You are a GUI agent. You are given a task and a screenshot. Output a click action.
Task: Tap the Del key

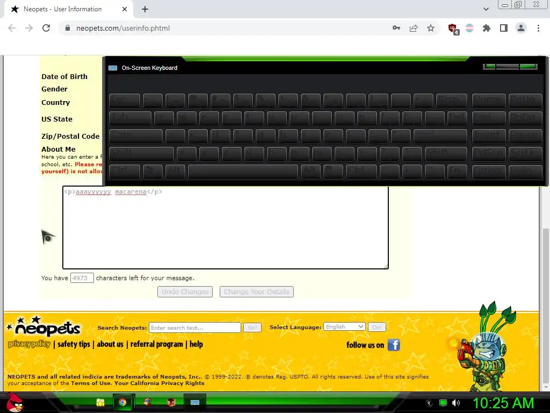(458, 119)
